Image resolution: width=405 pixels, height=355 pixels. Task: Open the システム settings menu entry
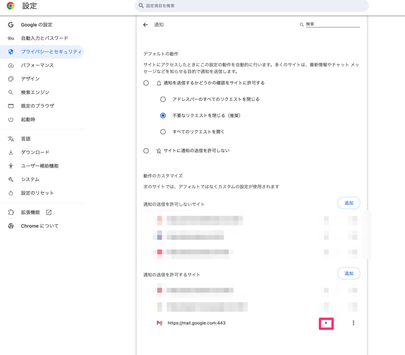(x=11, y=179)
